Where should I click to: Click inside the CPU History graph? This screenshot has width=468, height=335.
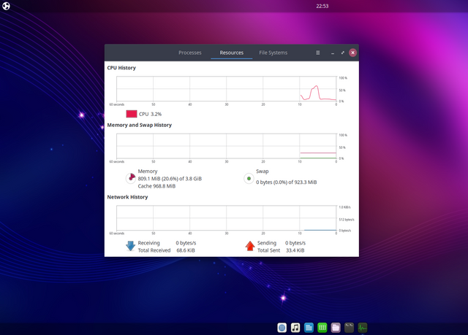[226, 89]
